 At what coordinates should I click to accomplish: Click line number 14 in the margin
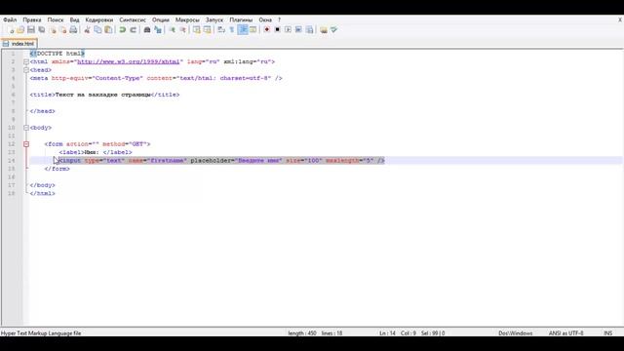click(x=11, y=161)
